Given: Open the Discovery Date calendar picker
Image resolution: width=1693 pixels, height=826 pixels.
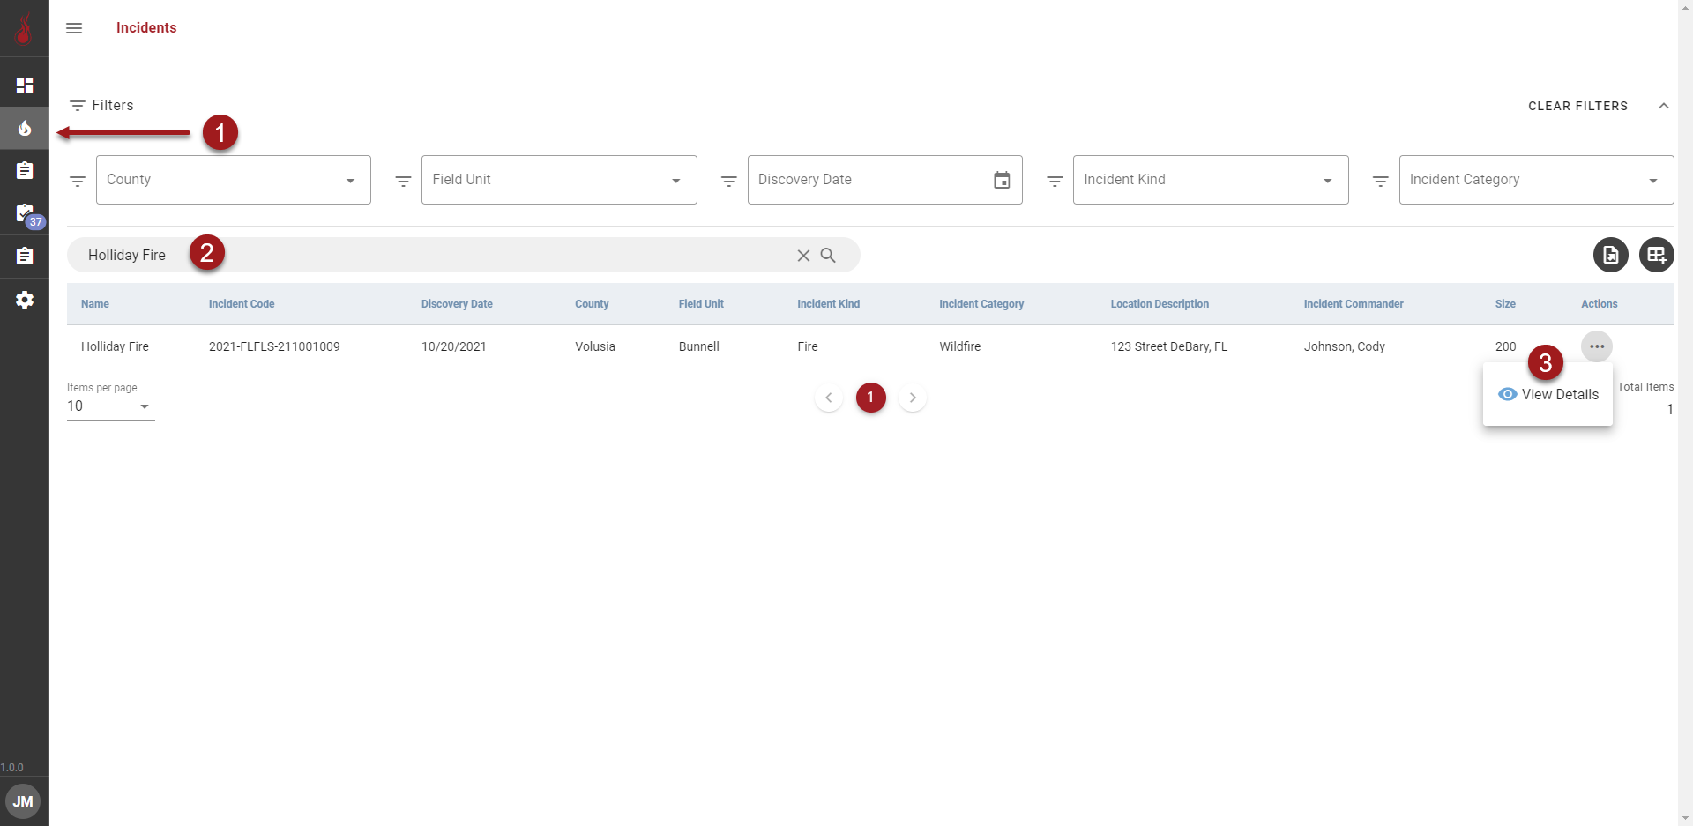Looking at the screenshot, I should (1002, 180).
